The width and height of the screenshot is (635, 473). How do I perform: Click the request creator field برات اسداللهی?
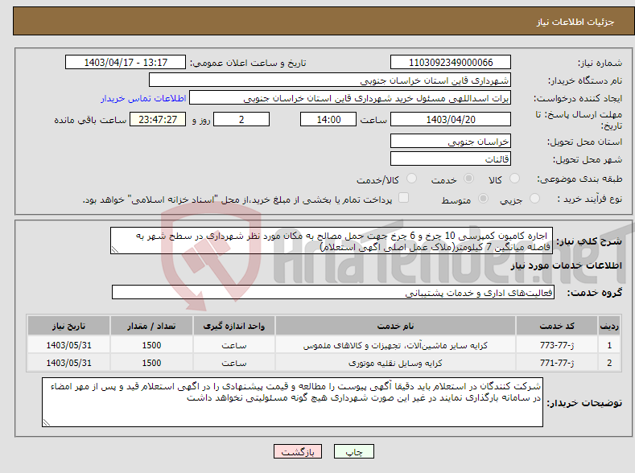point(350,98)
